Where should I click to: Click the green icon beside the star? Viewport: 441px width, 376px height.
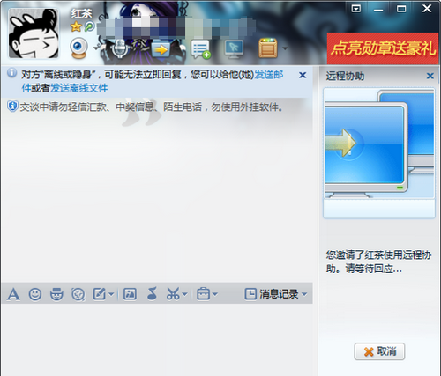89,26
